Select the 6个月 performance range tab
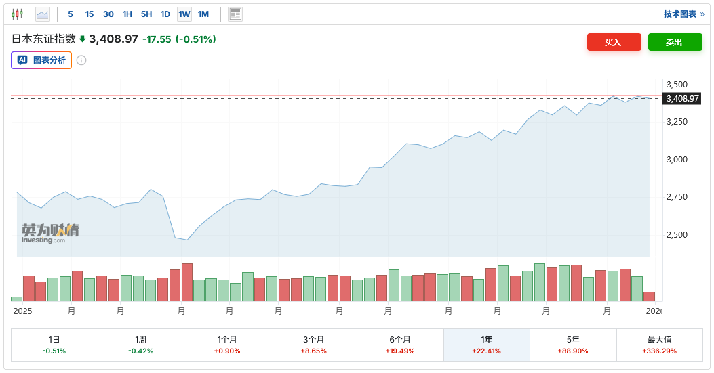Screen dimensions: 714x373 (x=400, y=345)
